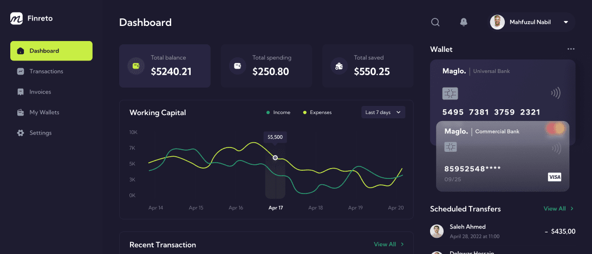The image size is (592, 254).
Task: Click the Finreto logo icon
Action: click(16, 18)
